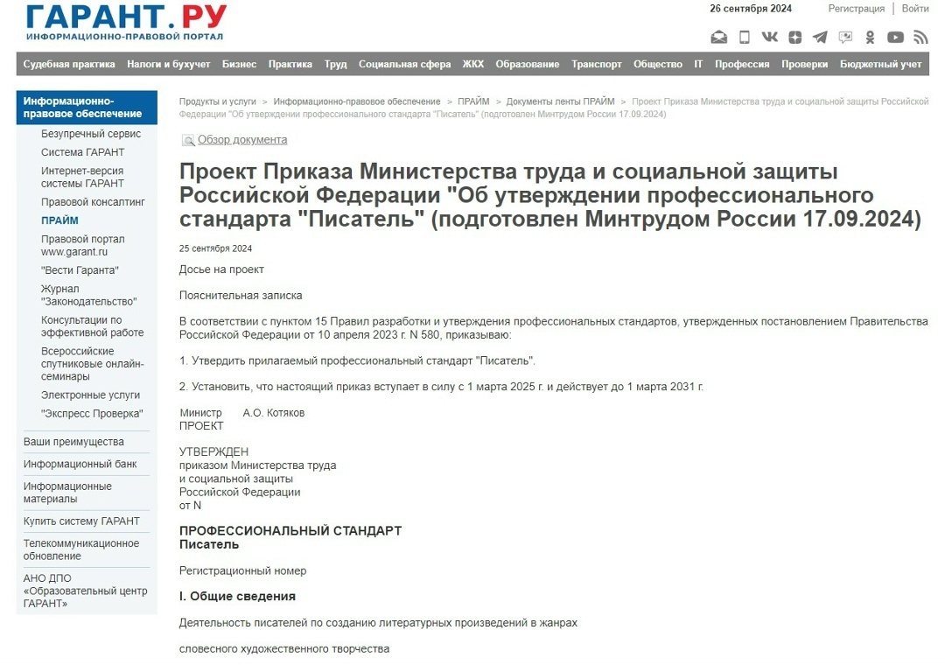The height and width of the screenshot is (665, 945).
Task: Open the Налоги и бухучет menu item
Action: [x=168, y=64]
